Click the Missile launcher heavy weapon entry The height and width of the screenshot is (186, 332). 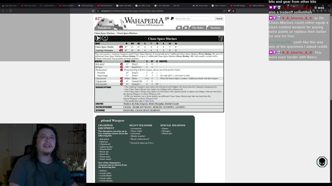(138, 136)
